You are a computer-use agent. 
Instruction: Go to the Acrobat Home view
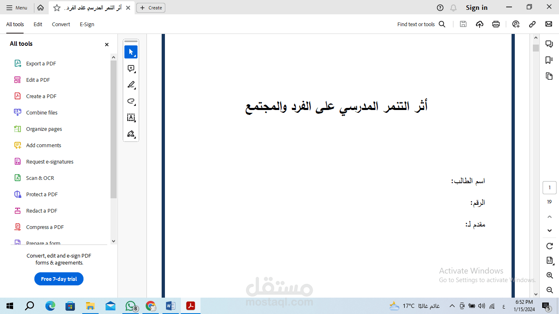coord(41,8)
